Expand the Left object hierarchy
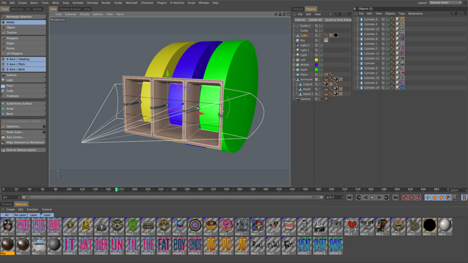 point(294,60)
